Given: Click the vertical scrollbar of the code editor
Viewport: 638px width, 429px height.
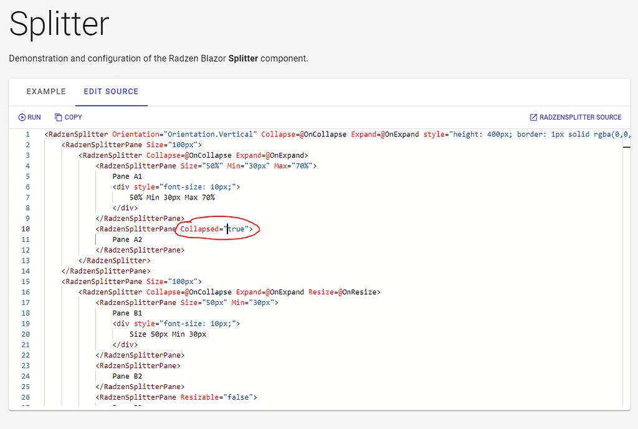Looking at the screenshot, I should [x=626, y=147].
